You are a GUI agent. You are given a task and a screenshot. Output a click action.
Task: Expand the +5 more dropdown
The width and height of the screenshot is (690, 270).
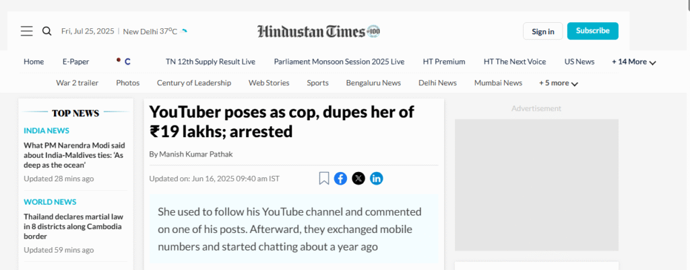558,83
